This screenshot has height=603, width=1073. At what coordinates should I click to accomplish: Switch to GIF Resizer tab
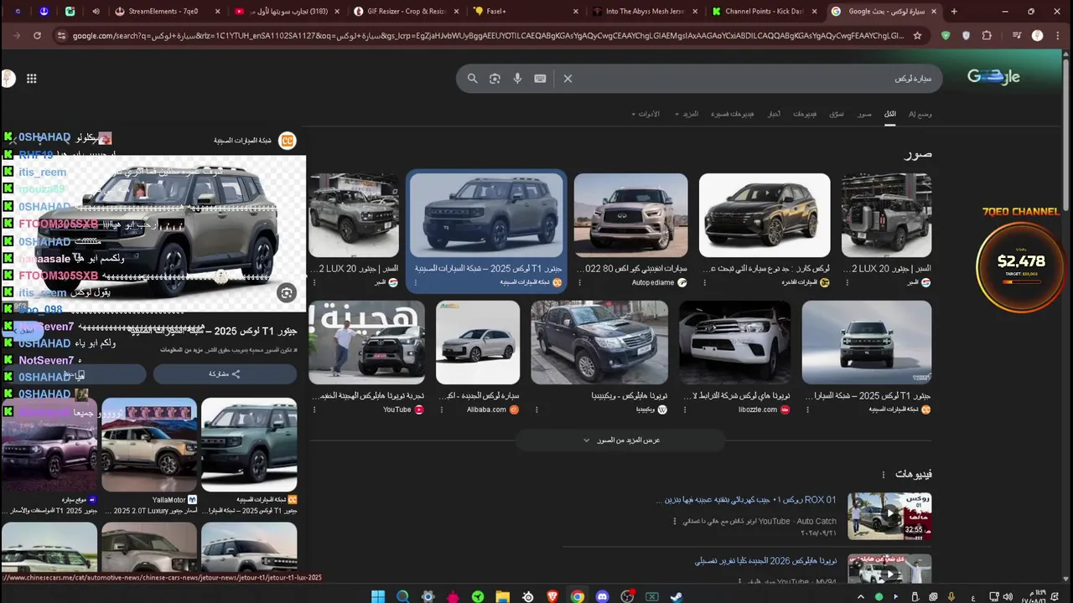click(x=407, y=12)
